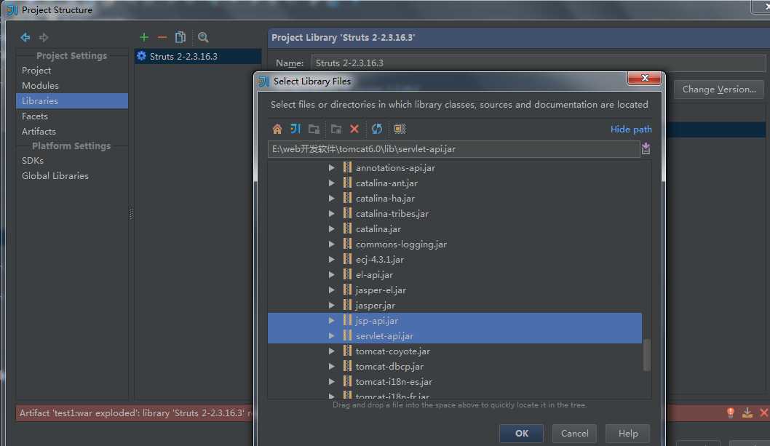Expand the tomcat-dbcp.jar node

coord(332,367)
